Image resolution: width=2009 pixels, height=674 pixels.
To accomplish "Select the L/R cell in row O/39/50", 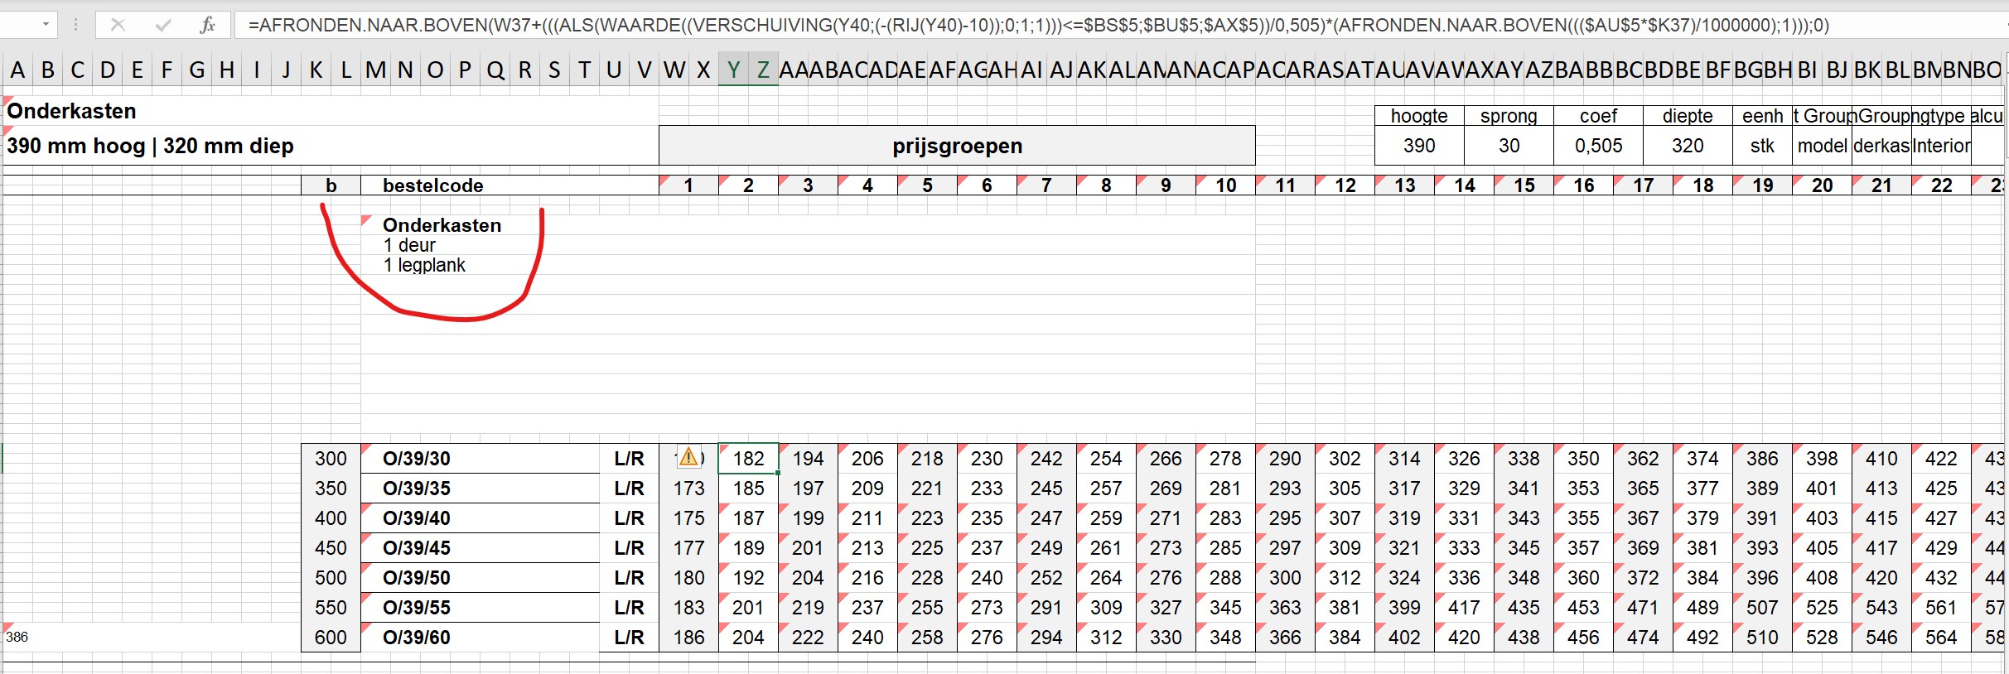I will [629, 578].
